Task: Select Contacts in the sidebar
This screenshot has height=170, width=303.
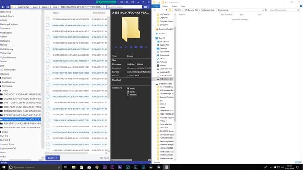Action: click(x=5, y=28)
